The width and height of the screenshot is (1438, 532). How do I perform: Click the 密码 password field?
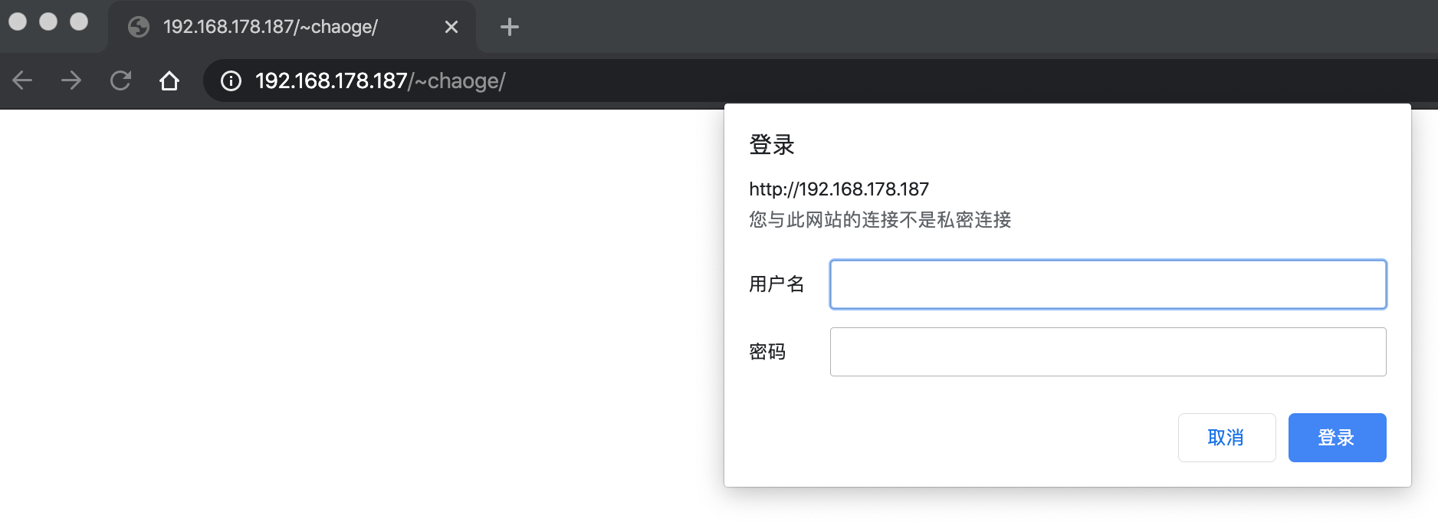pyautogui.click(x=1108, y=352)
